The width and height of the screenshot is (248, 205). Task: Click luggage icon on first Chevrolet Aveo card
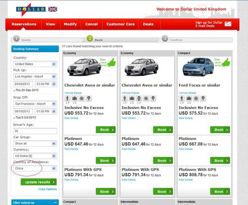tap(74, 99)
